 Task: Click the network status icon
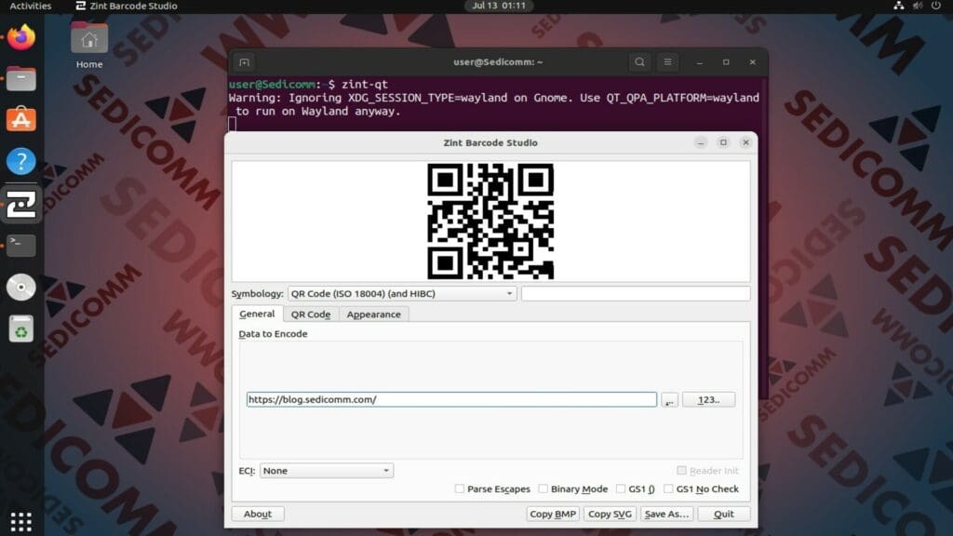click(898, 7)
